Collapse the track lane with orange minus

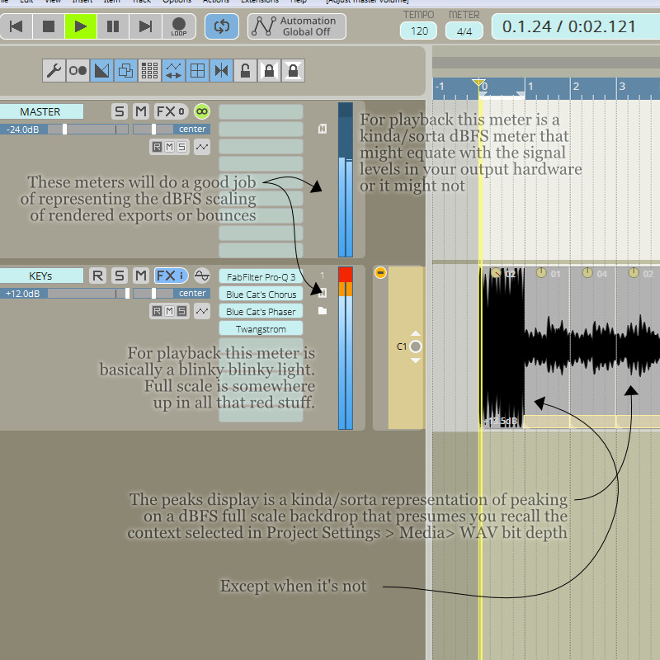coord(380,272)
